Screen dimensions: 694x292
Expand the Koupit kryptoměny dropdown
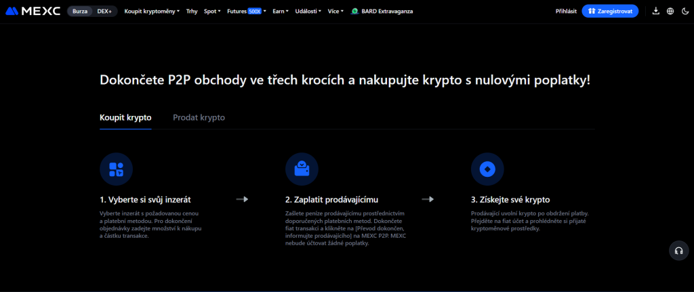point(152,11)
